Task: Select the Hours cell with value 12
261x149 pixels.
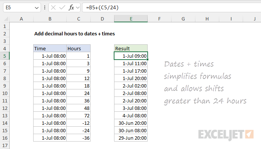Action: pos(79,78)
